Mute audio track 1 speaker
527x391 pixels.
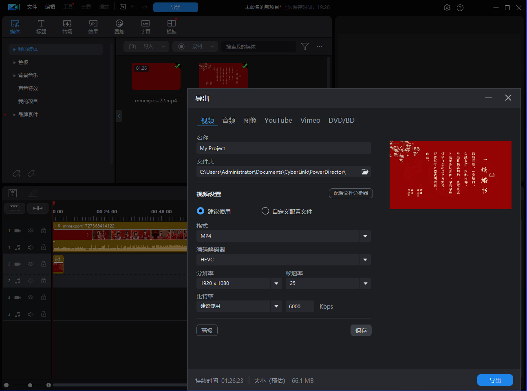click(31, 247)
